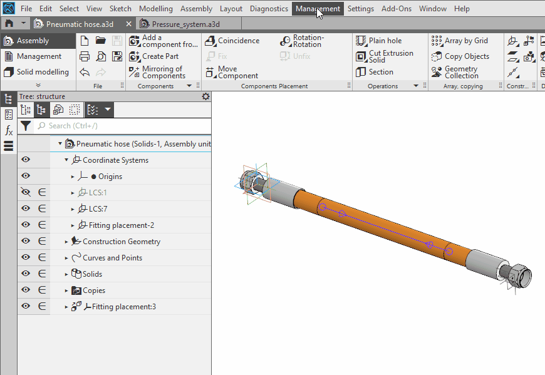
Task: Open the Array by Grid tool
Action: tap(437, 41)
